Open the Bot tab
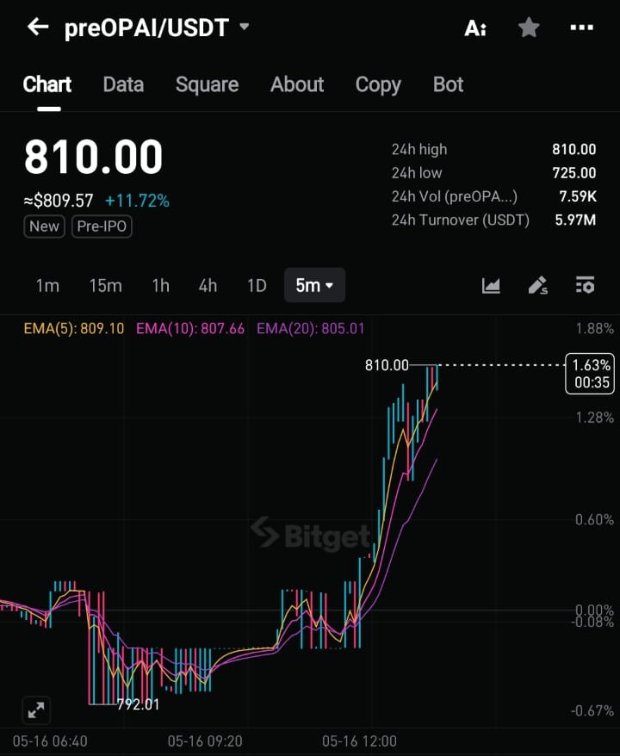The height and width of the screenshot is (756, 620). click(449, 84)
